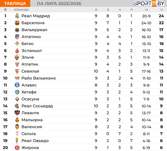
Task: Click the Espanyol club crest
Action: pyautogui.click(x=17, y=51)
